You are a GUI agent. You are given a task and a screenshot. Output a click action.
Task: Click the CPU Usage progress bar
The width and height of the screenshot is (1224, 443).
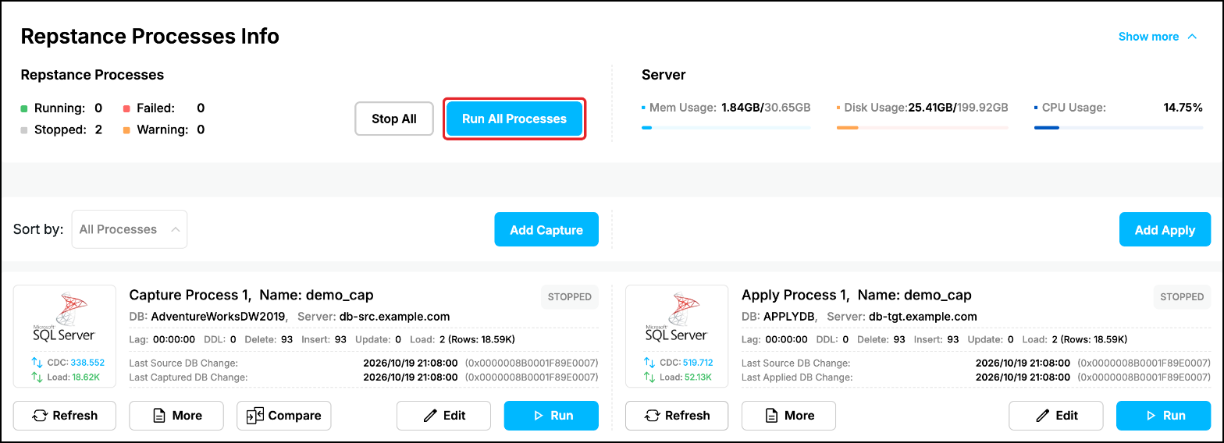point(1118,127)
